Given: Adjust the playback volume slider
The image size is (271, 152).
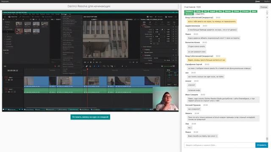Looking at the screenshot, I should [x=168, y=66].
